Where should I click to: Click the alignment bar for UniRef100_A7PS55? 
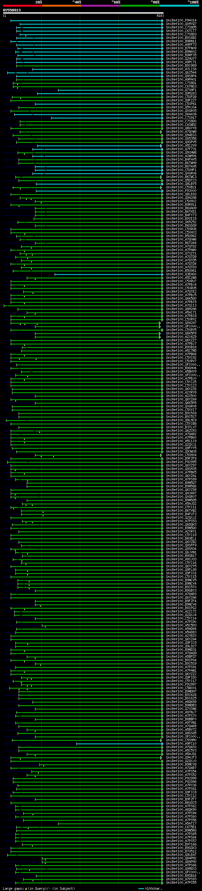[x=89, y=882]
